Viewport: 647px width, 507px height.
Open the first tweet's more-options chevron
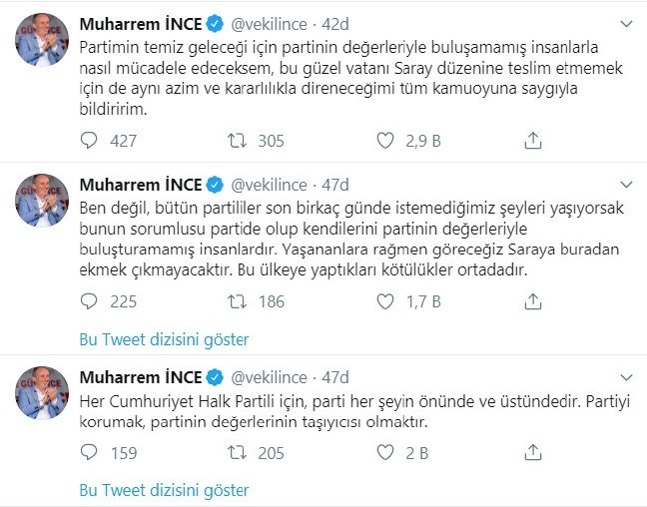pyautogui.click(x=626, y=24)
